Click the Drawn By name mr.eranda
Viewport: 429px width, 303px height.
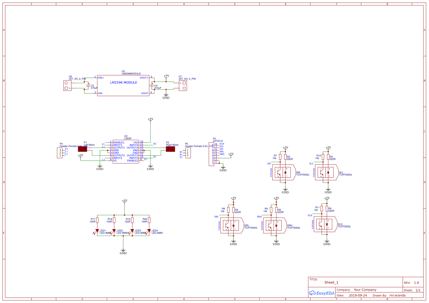398,295
